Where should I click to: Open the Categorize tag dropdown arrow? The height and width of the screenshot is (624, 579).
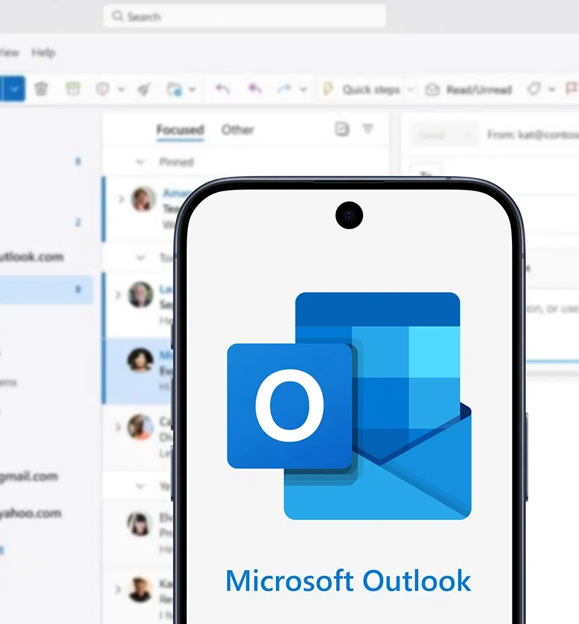point(552,89)
